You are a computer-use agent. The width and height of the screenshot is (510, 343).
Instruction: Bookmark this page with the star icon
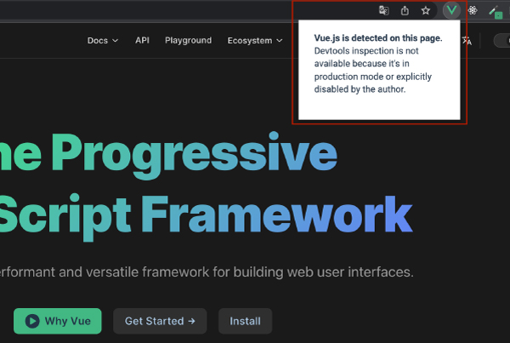point(426,11)
